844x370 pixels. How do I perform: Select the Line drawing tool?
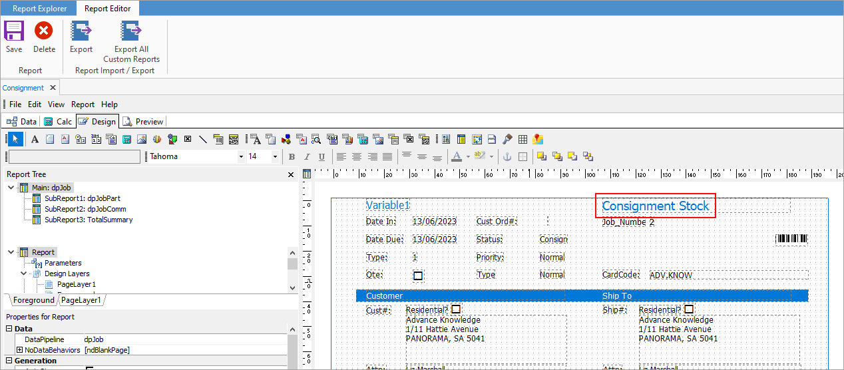tap(202, 139)
